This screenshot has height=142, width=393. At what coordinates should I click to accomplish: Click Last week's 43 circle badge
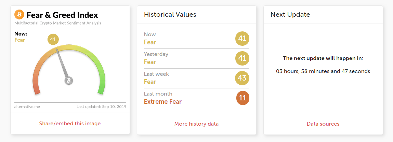coord(243,78)
